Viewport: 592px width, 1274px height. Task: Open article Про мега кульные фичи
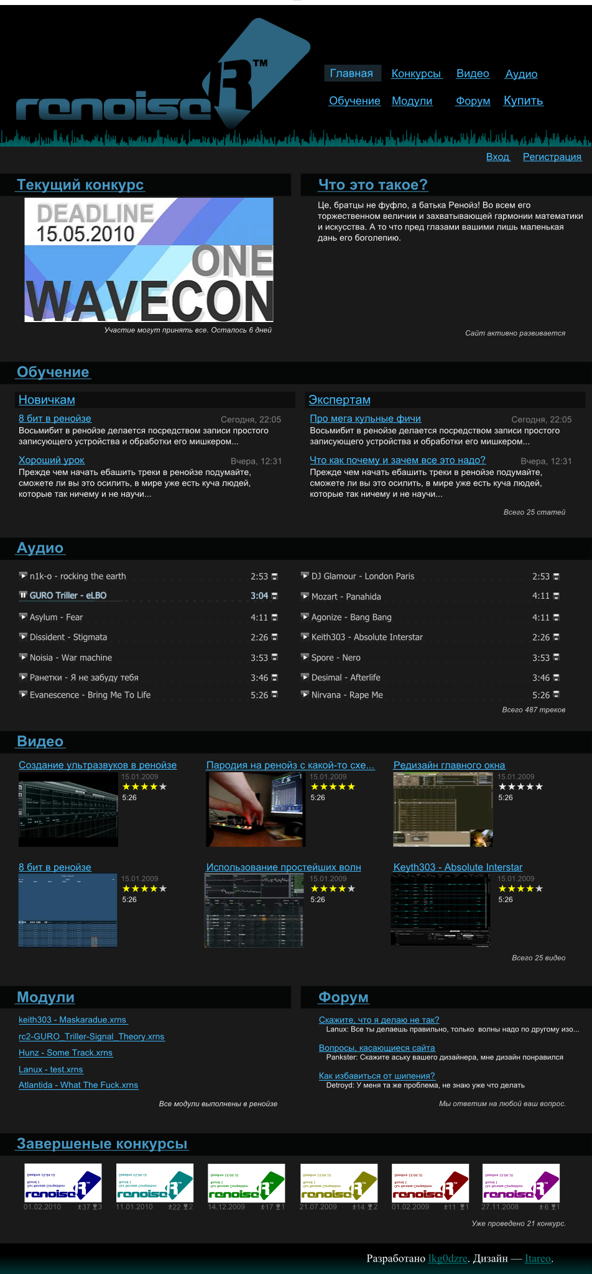366,418
